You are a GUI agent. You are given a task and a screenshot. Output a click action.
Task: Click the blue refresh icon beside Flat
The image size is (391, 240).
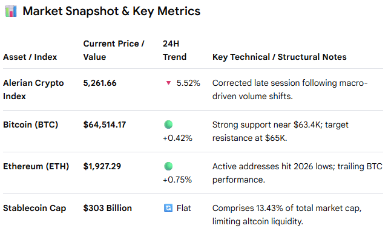click(x=168, y=208)
